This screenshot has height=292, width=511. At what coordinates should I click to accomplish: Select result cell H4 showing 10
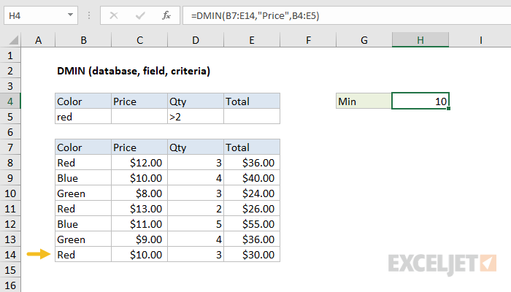[420, 101]
